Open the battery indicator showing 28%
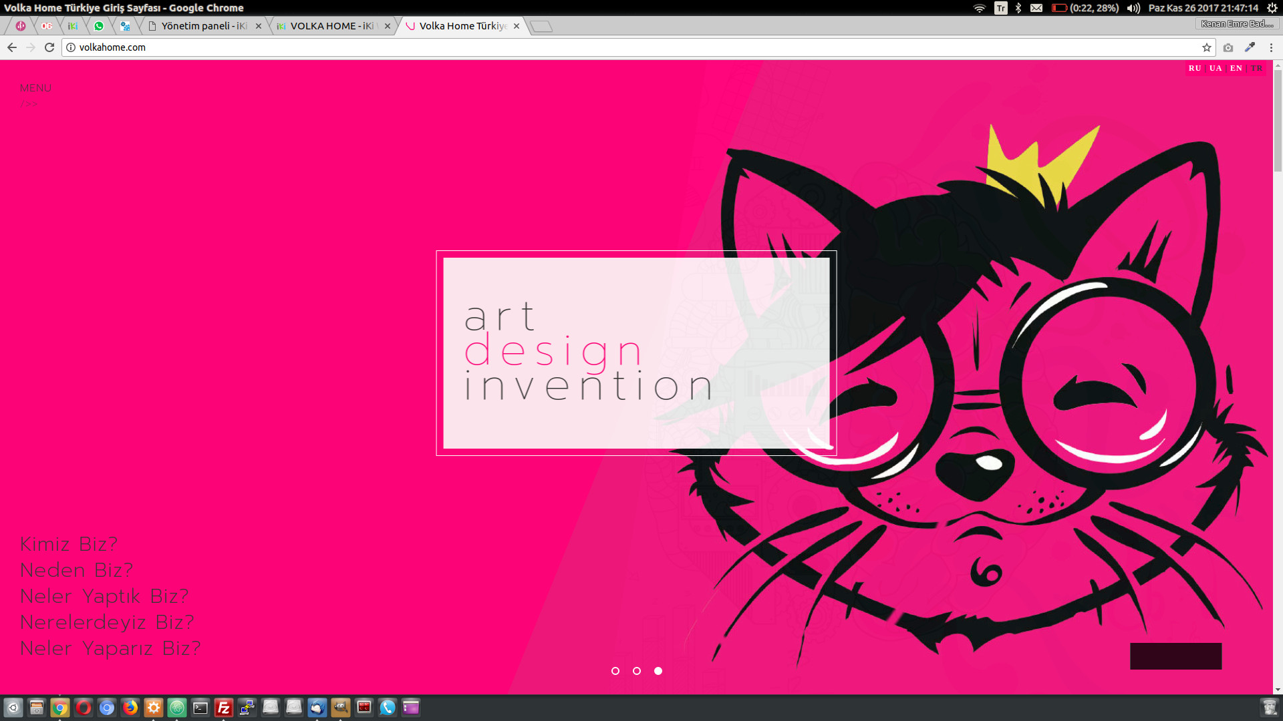Viewport: 1283px width, 721px height. click(x=1085, y=8)
